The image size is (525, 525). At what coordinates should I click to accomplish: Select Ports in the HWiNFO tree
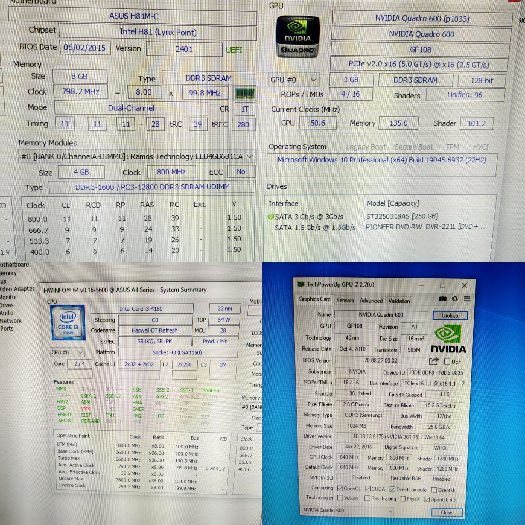click(7, 328)
